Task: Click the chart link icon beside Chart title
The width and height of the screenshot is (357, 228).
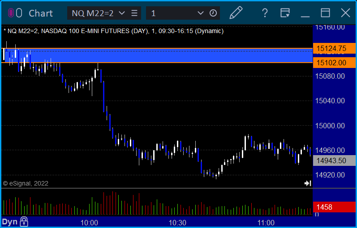Action: pos(15,13)
